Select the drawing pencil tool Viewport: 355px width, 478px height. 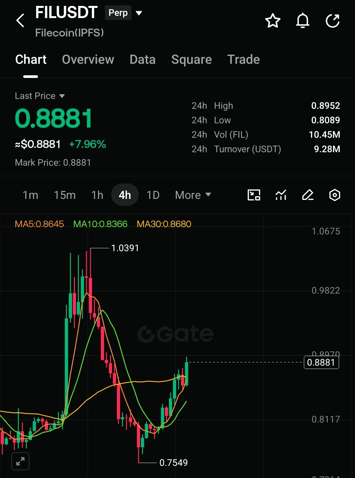[308, 195]
